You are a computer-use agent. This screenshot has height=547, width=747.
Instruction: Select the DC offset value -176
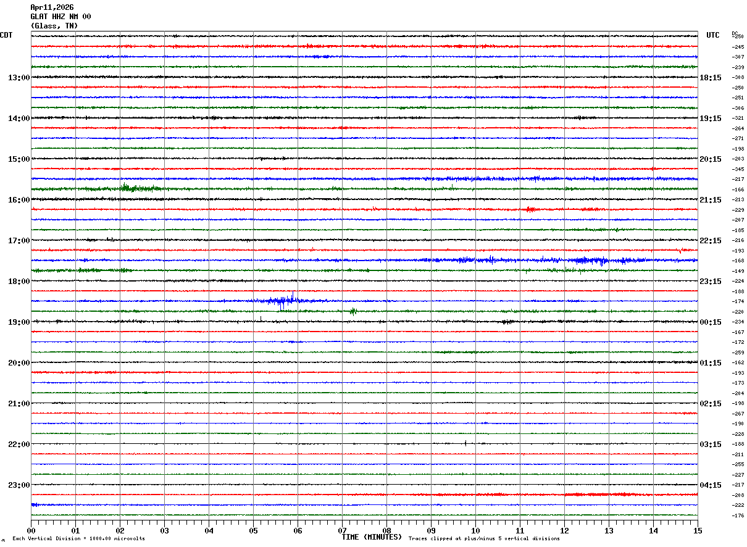point(738,516)
